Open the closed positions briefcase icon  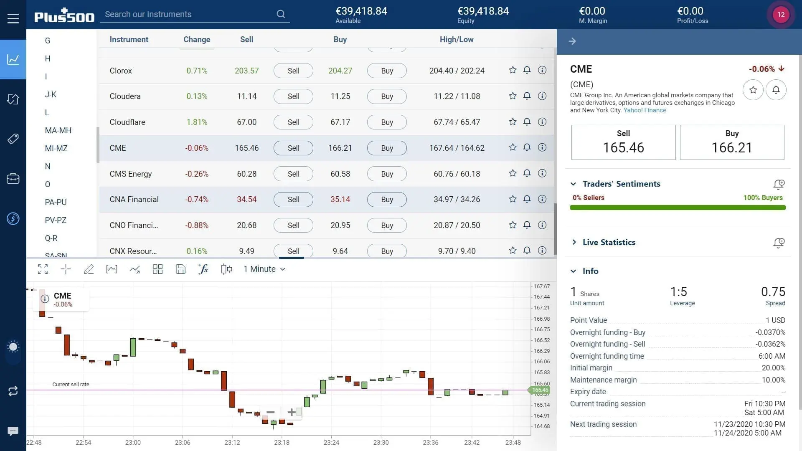pyautogui.click(x=13, y=179)
